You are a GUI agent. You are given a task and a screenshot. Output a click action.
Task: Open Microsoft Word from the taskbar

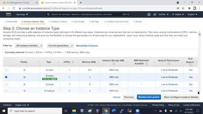click(x=114, y=111)
